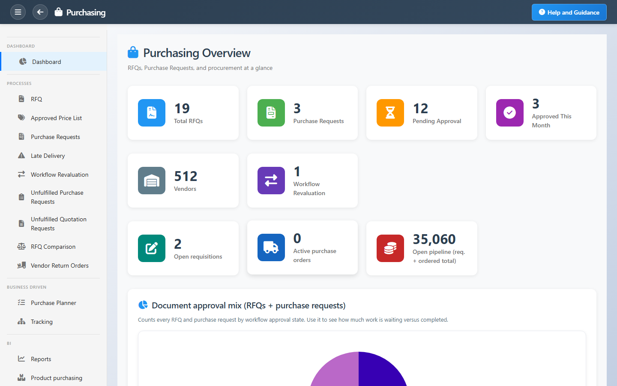The image size is (617, 386).
Task: Click the Unfulfilled Purchase Requests clipboard icon
Action: 21,197
